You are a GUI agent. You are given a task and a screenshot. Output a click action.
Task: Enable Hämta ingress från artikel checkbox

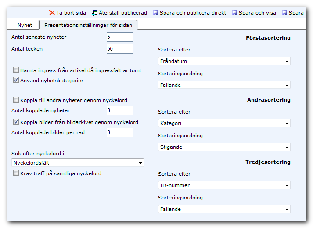16,70
